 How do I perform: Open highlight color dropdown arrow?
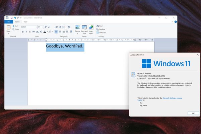[x=52, y=32]
